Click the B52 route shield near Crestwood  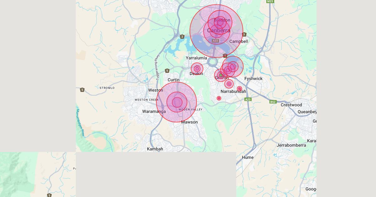[x=273, y=102]
